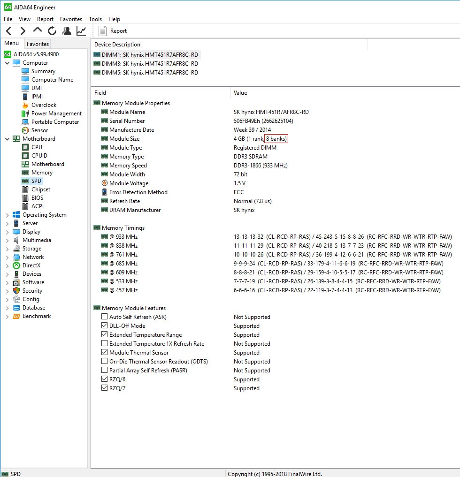Select CPU icon under Motherboard
Screen dimensions: 460x477
25,147
